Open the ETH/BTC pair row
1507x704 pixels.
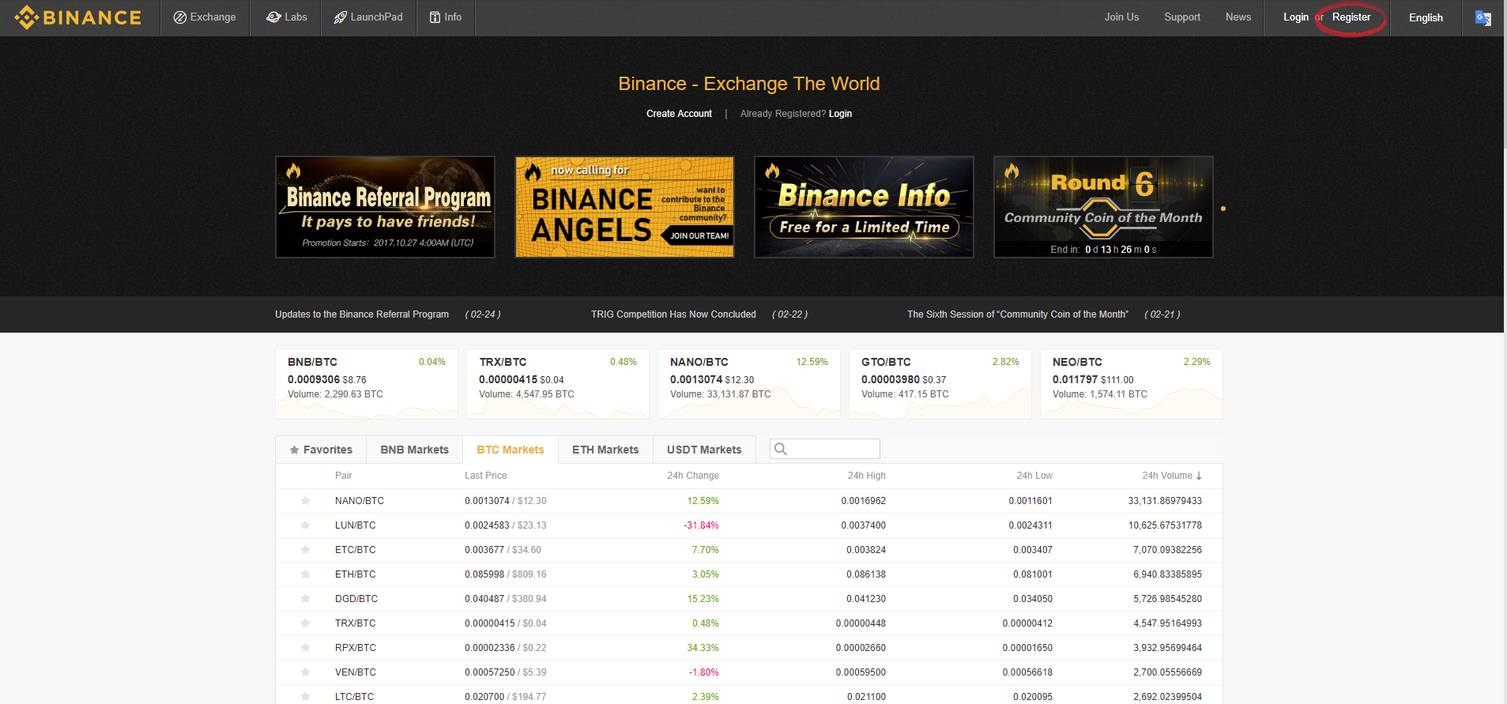[749, 574]
